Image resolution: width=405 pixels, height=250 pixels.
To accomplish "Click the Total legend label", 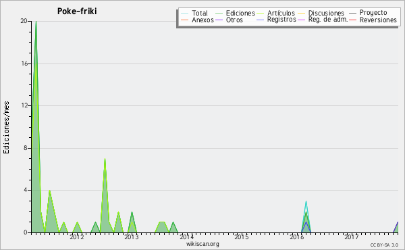I will point(200,13).
